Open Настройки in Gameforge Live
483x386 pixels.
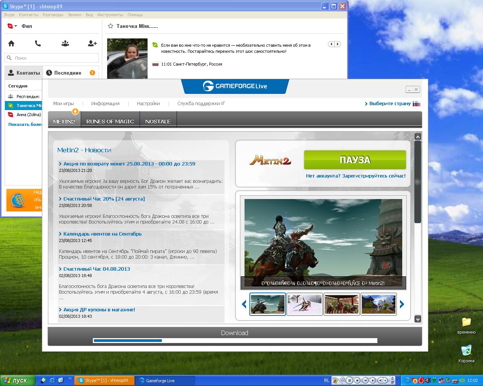click(148, 104)
